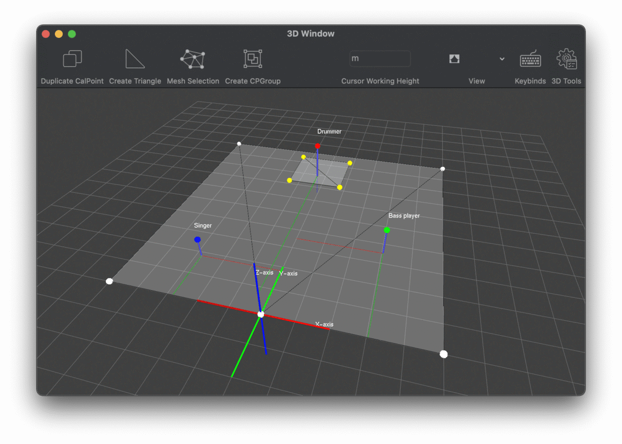Click the Drummer text label
Viewport: 622px width, 444px height.
329,132
